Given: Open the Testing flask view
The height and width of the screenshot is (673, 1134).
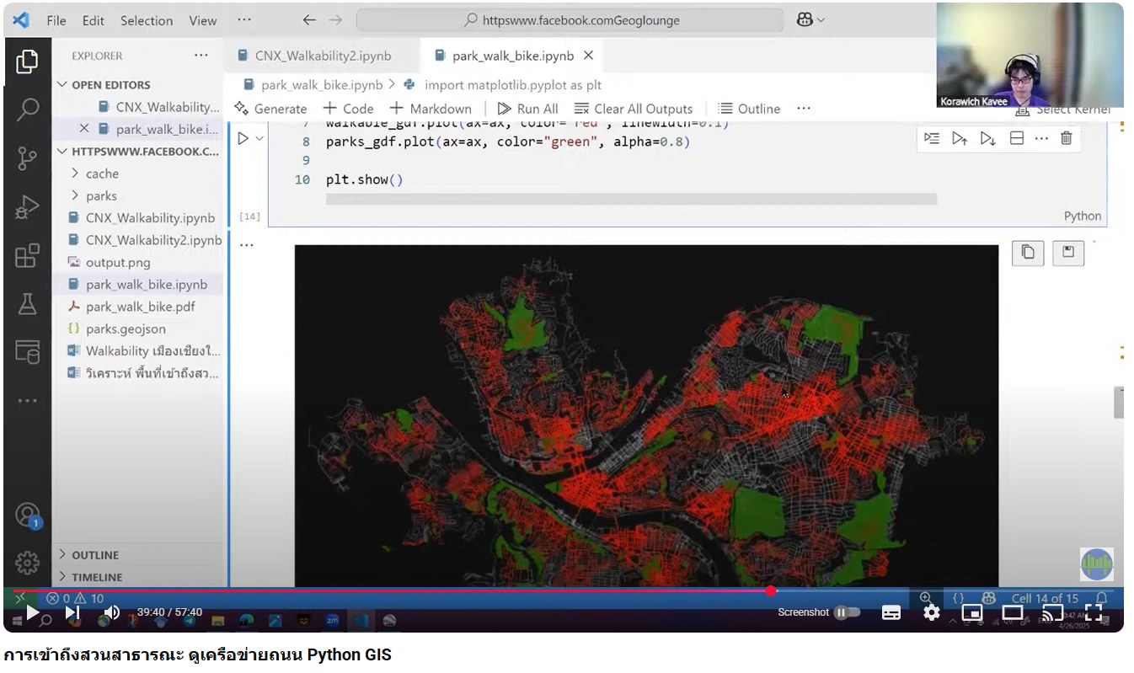Looking at the screenshot, I should click(28, 304).
